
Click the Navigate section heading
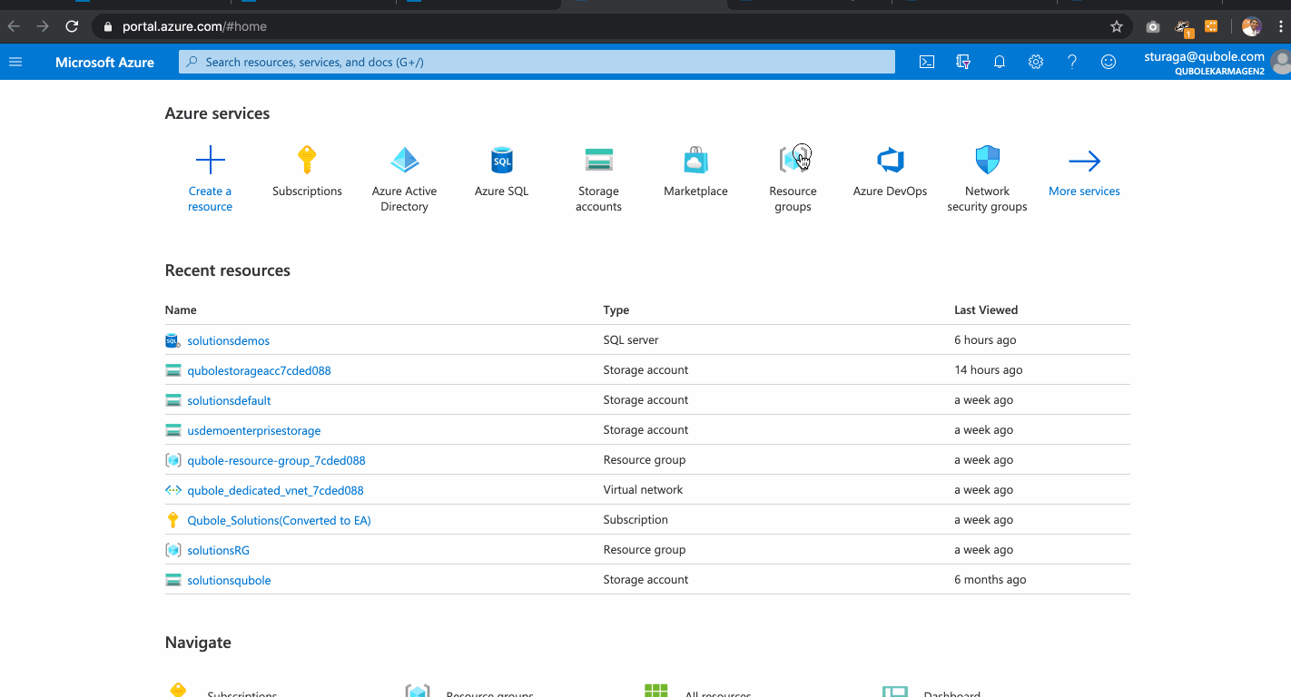(x=198, y=643)
